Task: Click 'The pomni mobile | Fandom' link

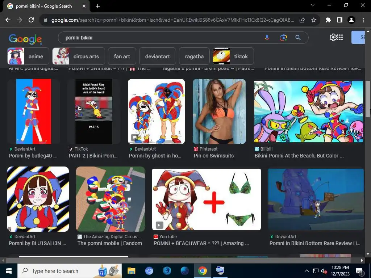Action: [x=110, y=243]
